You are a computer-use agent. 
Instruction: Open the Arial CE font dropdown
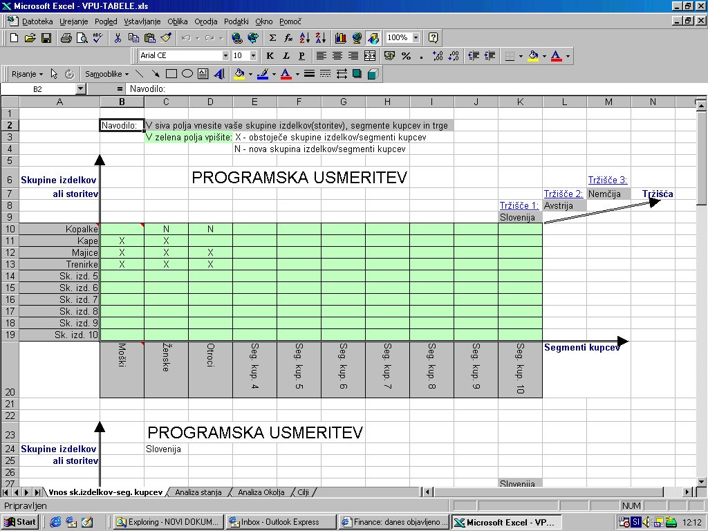coord(225,56)
